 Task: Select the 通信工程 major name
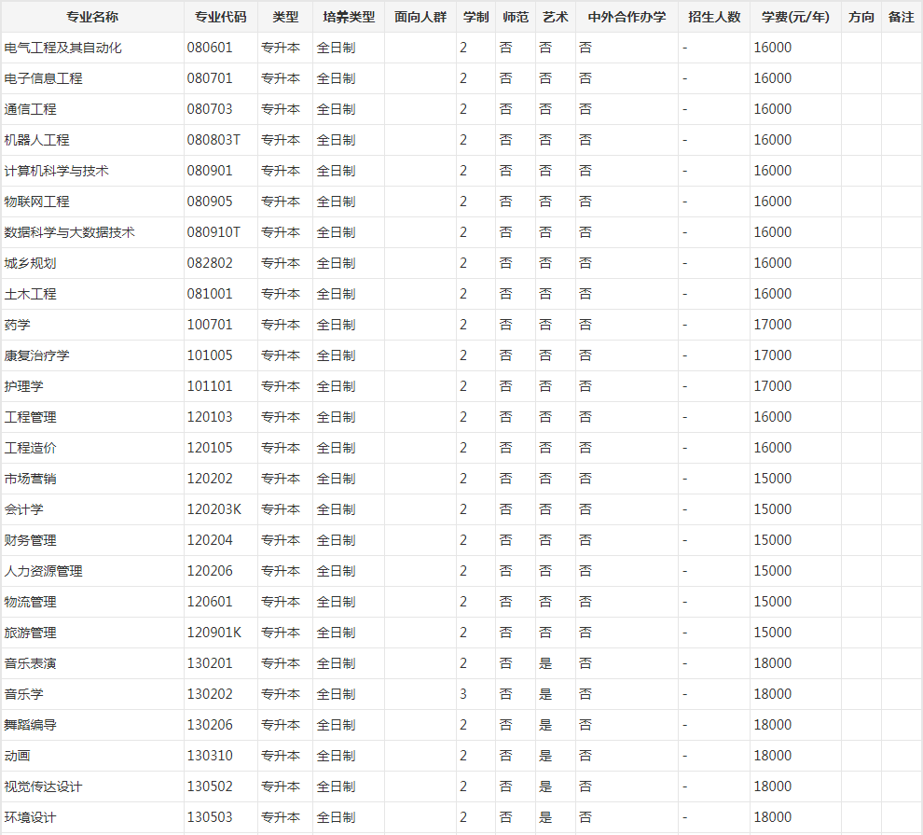click(31, 109)
